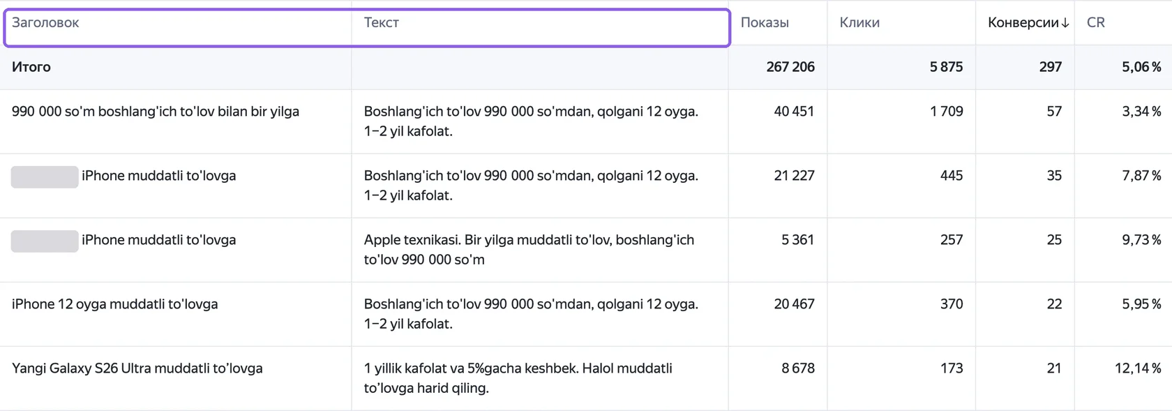Viewport: 1172px width, 411px height.
Task: Select headline 'Yangi Galaxy S26 Ultra muddatli to'lovga'
Action: [x=137, y=368]
